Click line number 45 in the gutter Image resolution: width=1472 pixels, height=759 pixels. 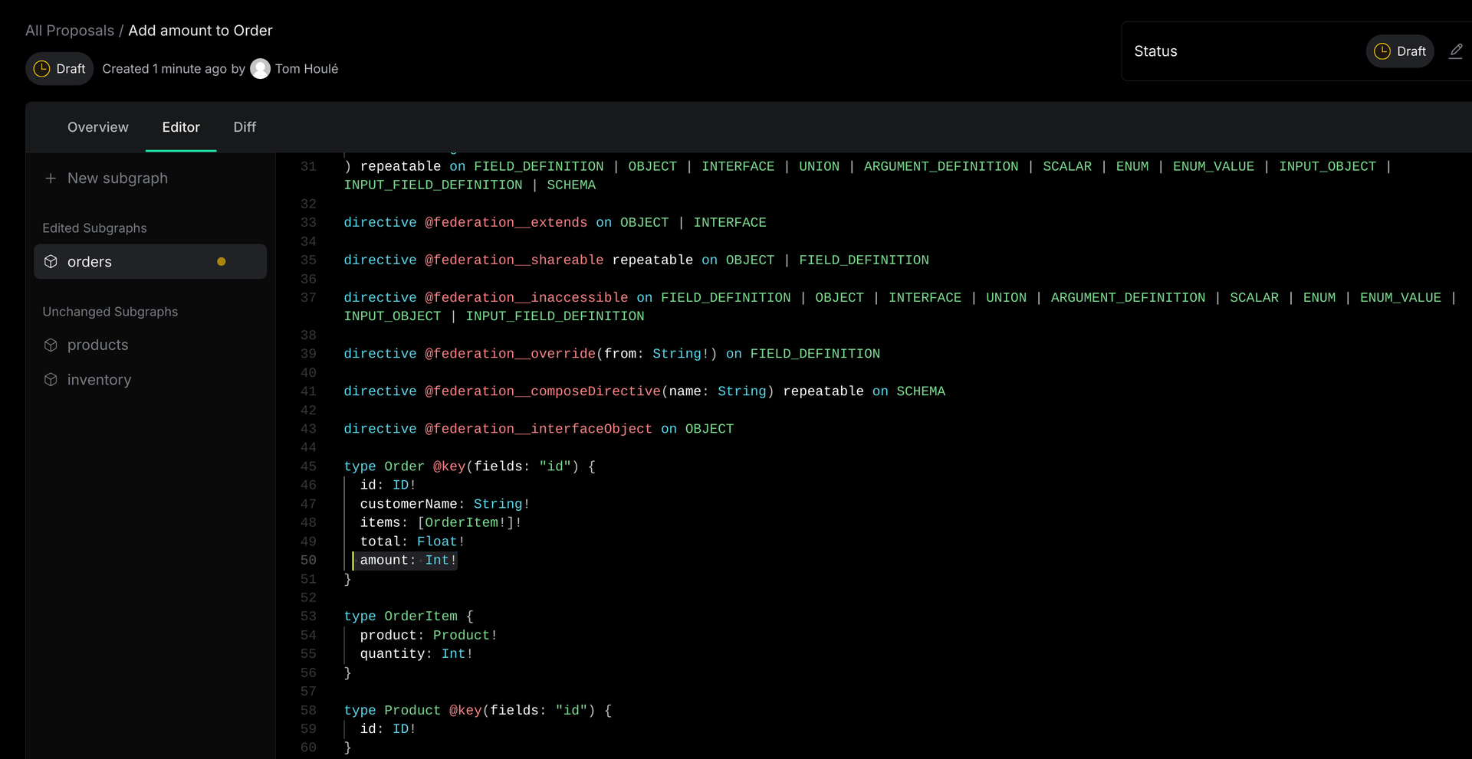click(308, 466)
